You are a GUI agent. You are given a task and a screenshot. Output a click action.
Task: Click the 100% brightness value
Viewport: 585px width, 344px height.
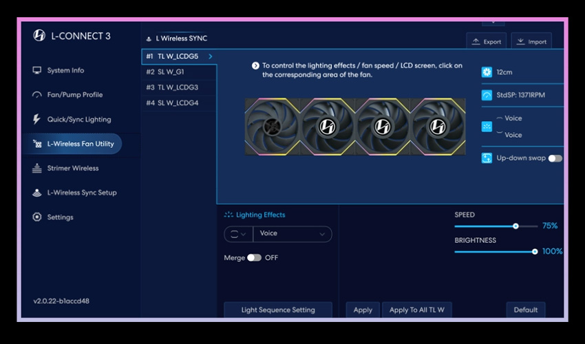pyautogui.click(x=552, y=252)
